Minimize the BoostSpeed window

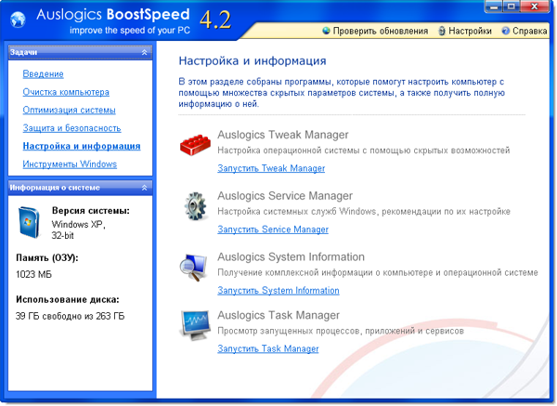click(494, 7)
